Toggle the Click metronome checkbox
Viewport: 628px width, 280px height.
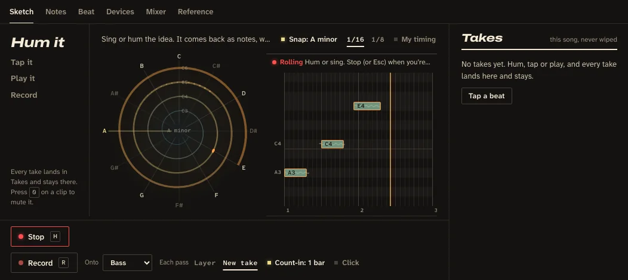click(346, 262)
